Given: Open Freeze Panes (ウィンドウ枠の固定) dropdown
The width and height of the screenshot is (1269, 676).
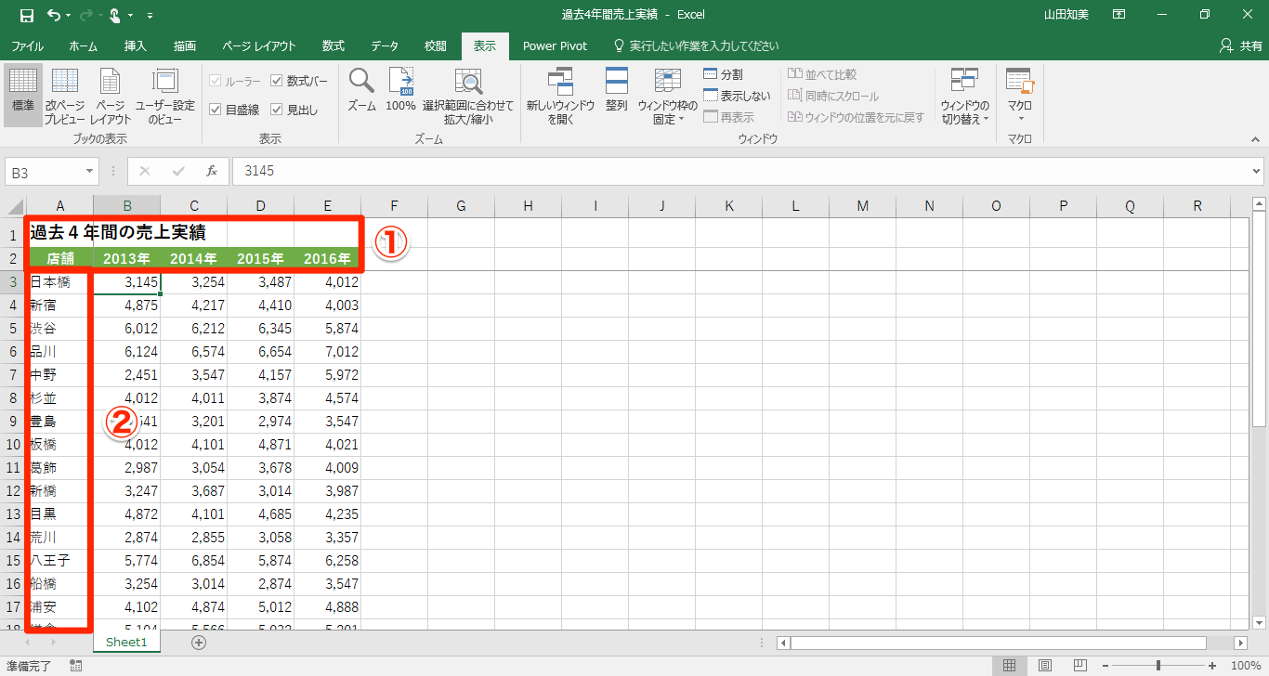Looking at the screenshot, I should tap(667, 97).
